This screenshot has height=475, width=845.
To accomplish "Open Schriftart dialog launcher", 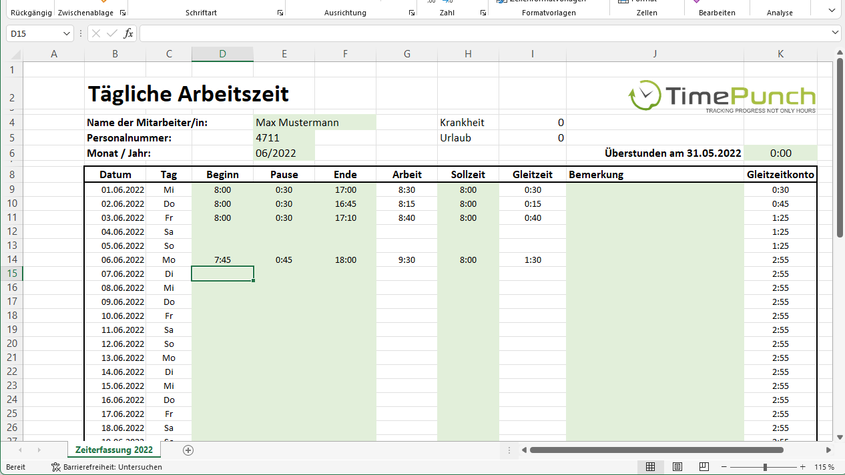I will coord(280,13).
